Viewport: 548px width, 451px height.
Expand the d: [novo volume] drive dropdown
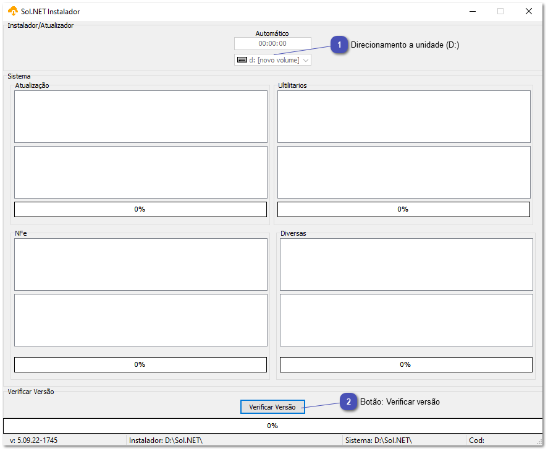coord(306,60)
